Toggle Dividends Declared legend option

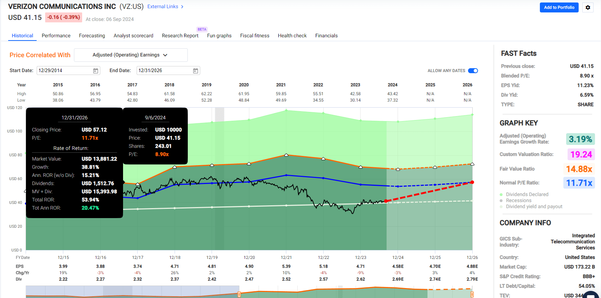[x=527, y=194]
